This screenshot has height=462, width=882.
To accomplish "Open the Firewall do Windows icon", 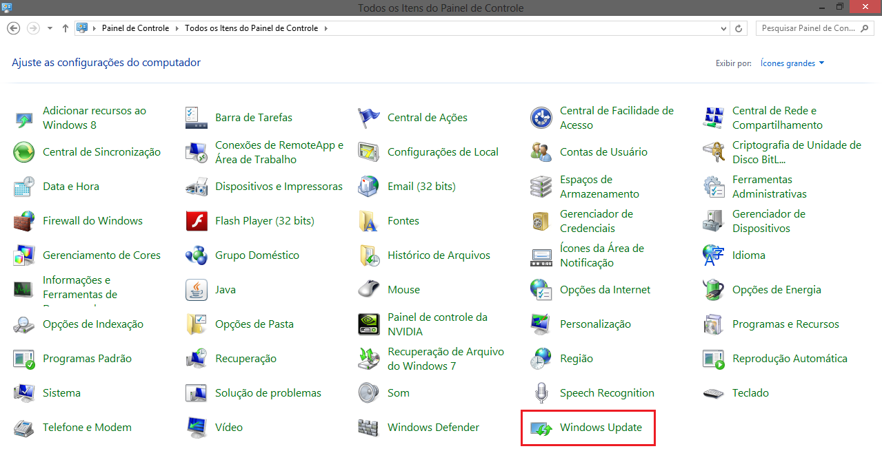I will pyautogui.click(x=24, y=221).
